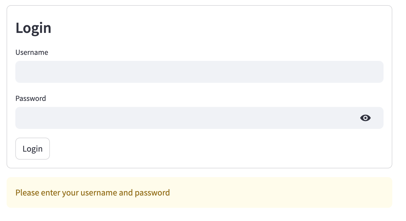Click the Password label
Screen dimensions: 406x221
click(31, 98)
